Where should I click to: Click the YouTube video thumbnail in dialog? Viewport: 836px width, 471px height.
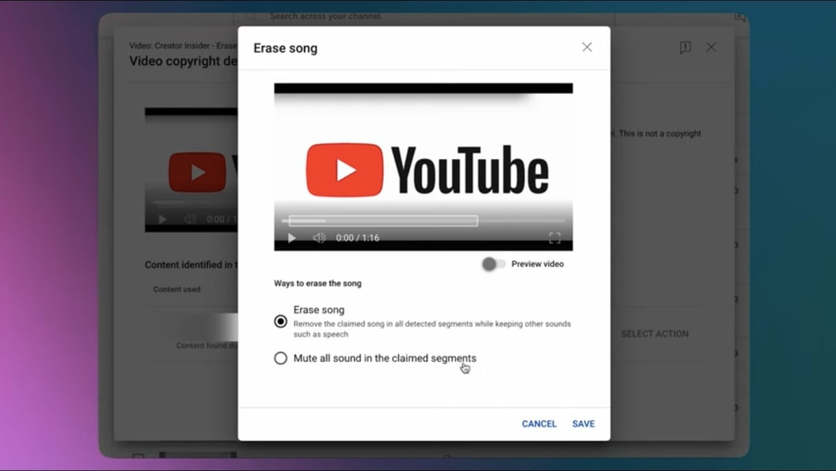pyautogui.click(x=423, y=167)
